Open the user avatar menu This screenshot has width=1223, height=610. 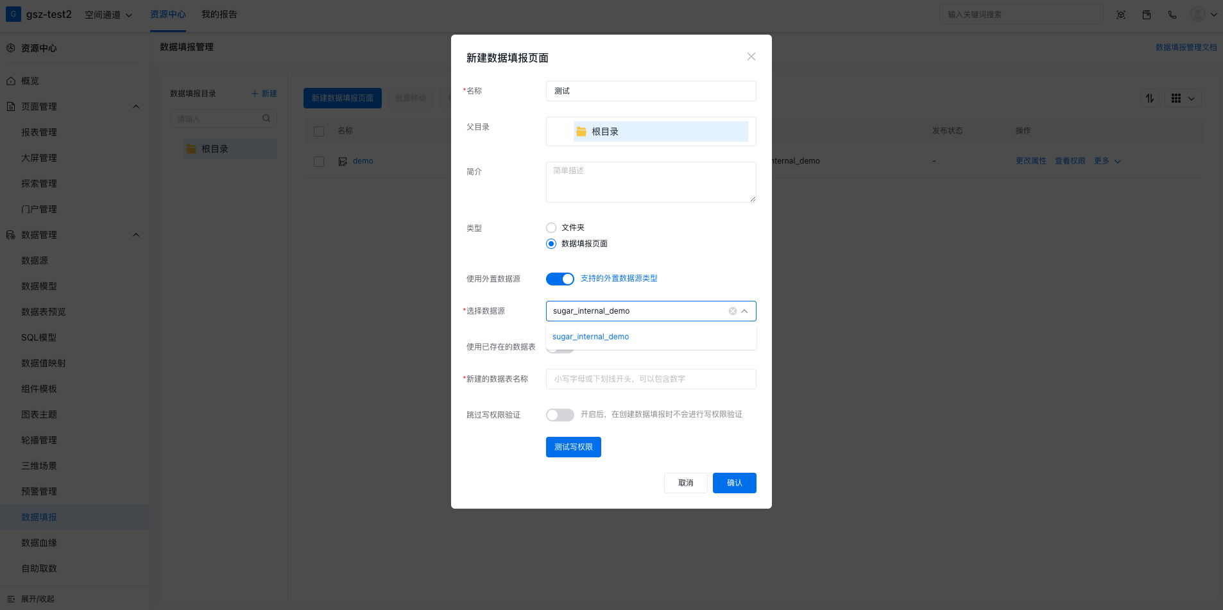click(1203, 14)
